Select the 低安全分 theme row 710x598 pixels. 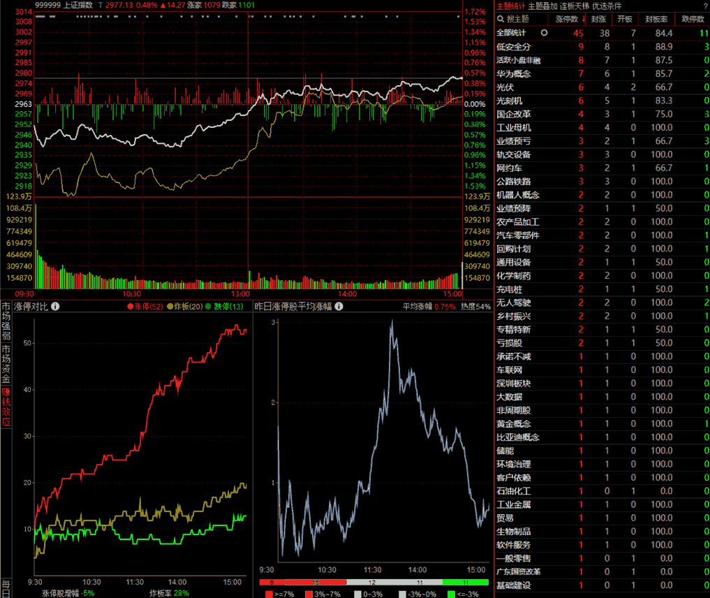(602, 47)
